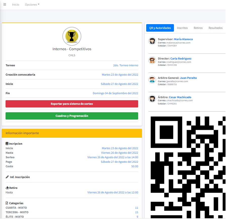Switch to the Inscritos tab

(182, 28)
